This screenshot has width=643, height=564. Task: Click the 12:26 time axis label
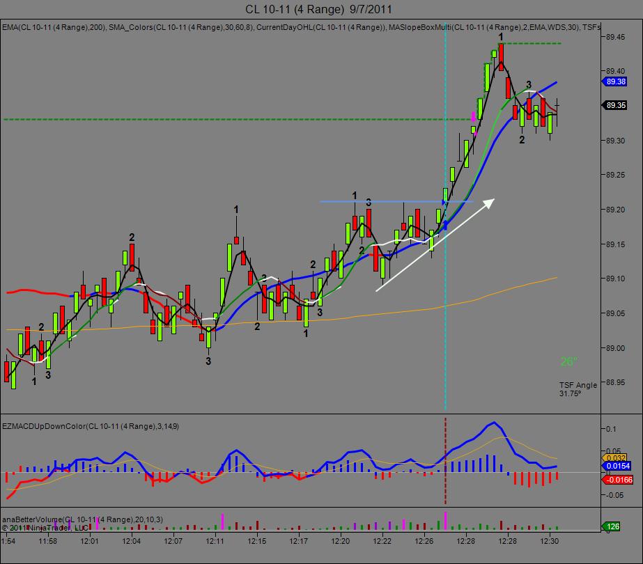(424, 542)
